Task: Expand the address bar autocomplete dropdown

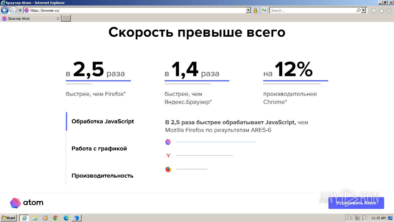Action: pos(248,10)
